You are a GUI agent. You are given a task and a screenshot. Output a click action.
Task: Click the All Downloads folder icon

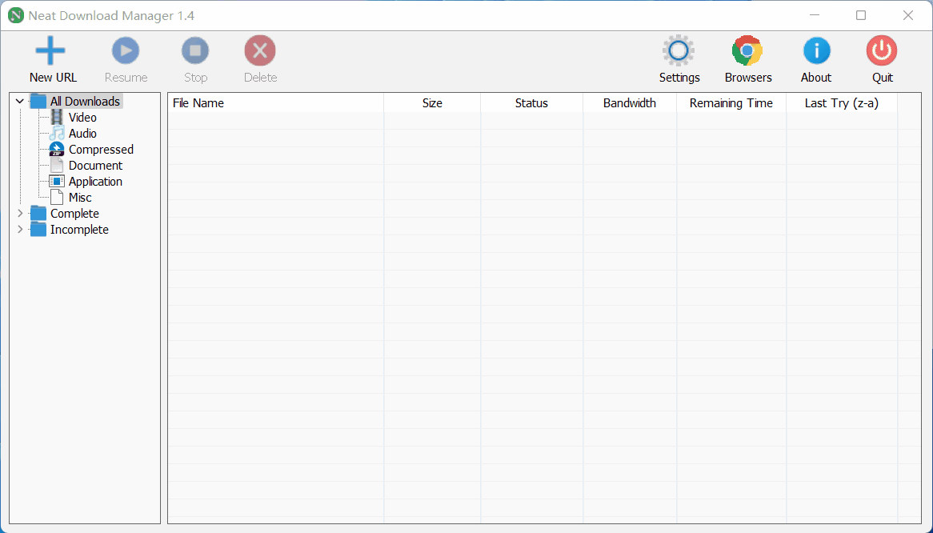point(38,101)
